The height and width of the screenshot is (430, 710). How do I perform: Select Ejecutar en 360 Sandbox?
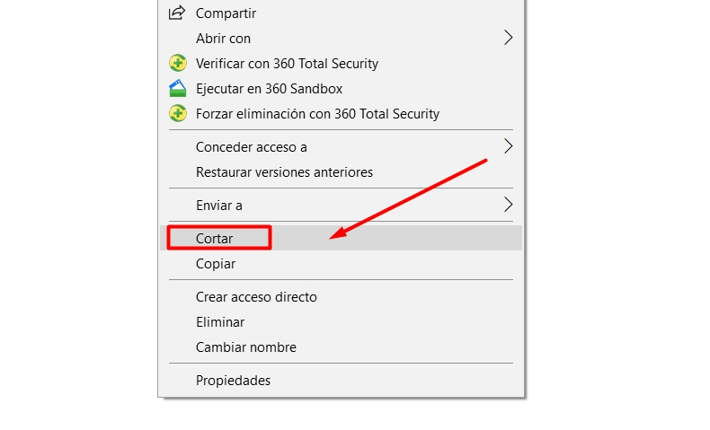point(341,89)
